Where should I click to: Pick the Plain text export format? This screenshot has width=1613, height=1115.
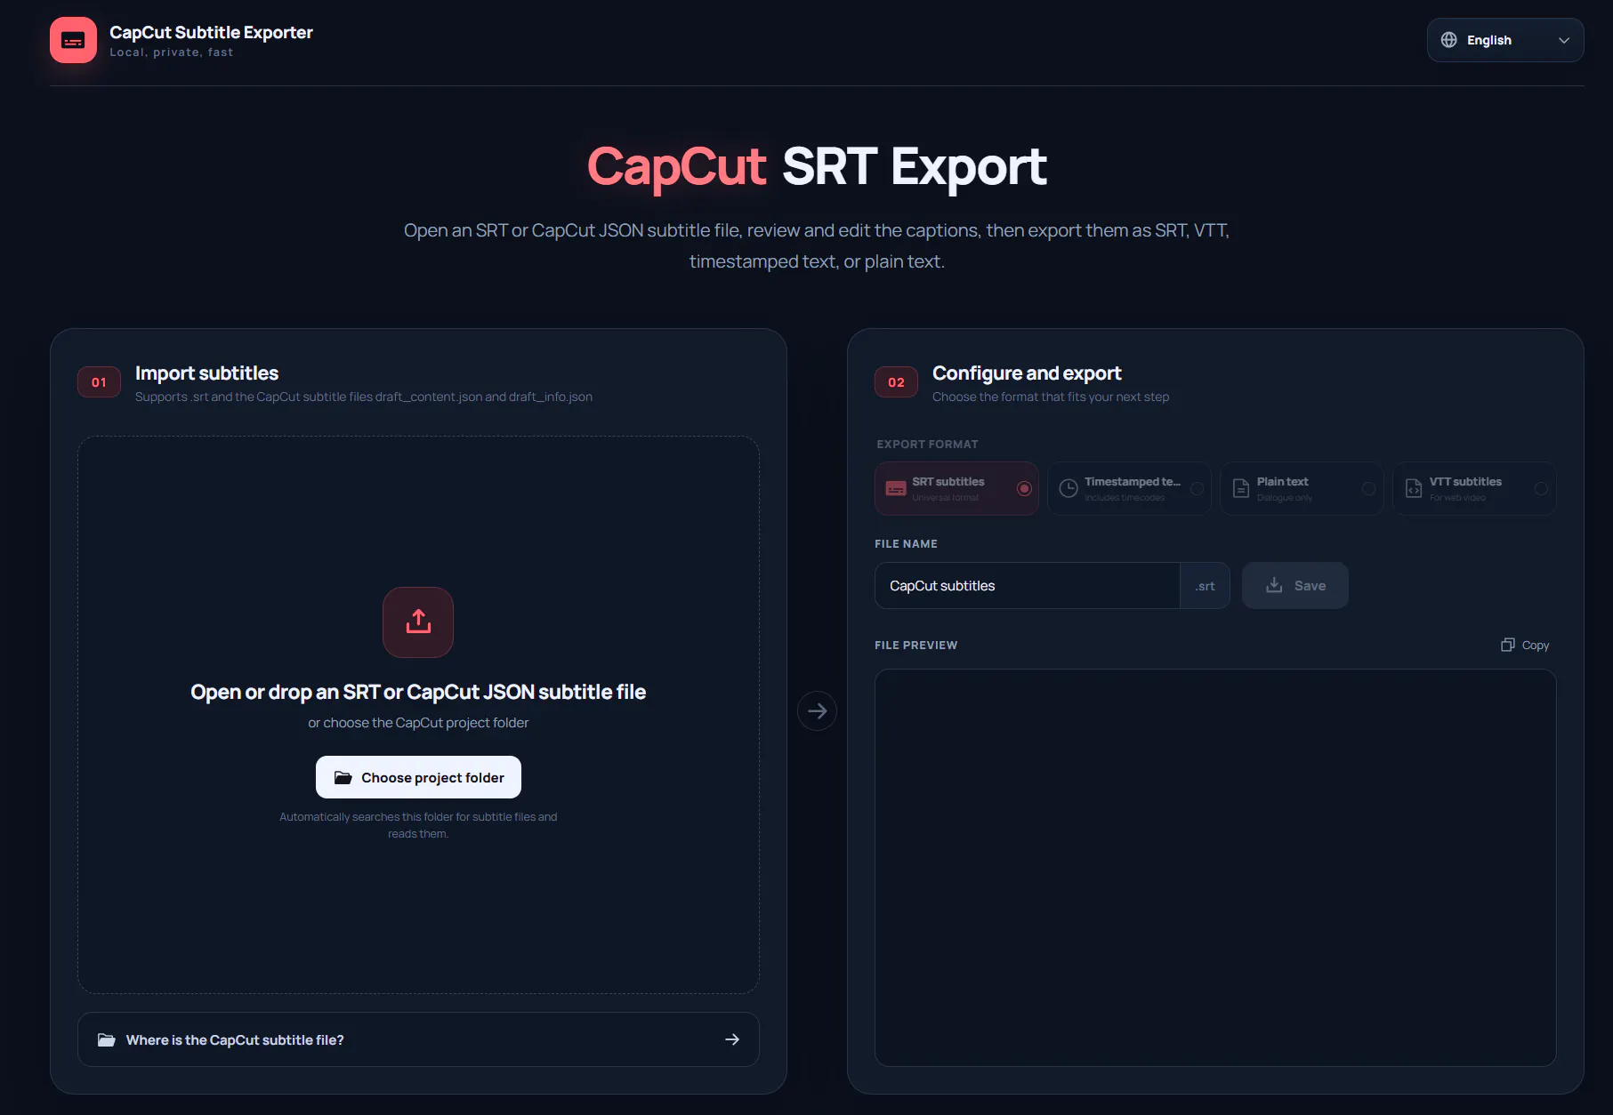coord(1302,488)
